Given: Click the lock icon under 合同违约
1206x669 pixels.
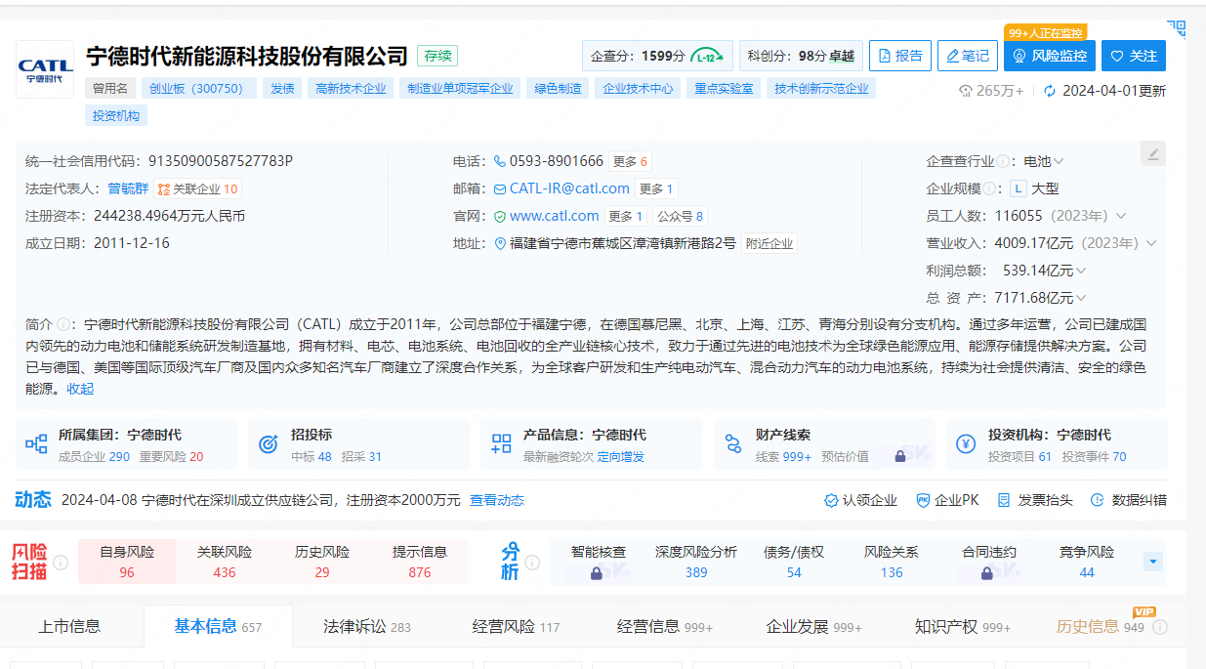Looking at the screenshot, I should [988, 573].
